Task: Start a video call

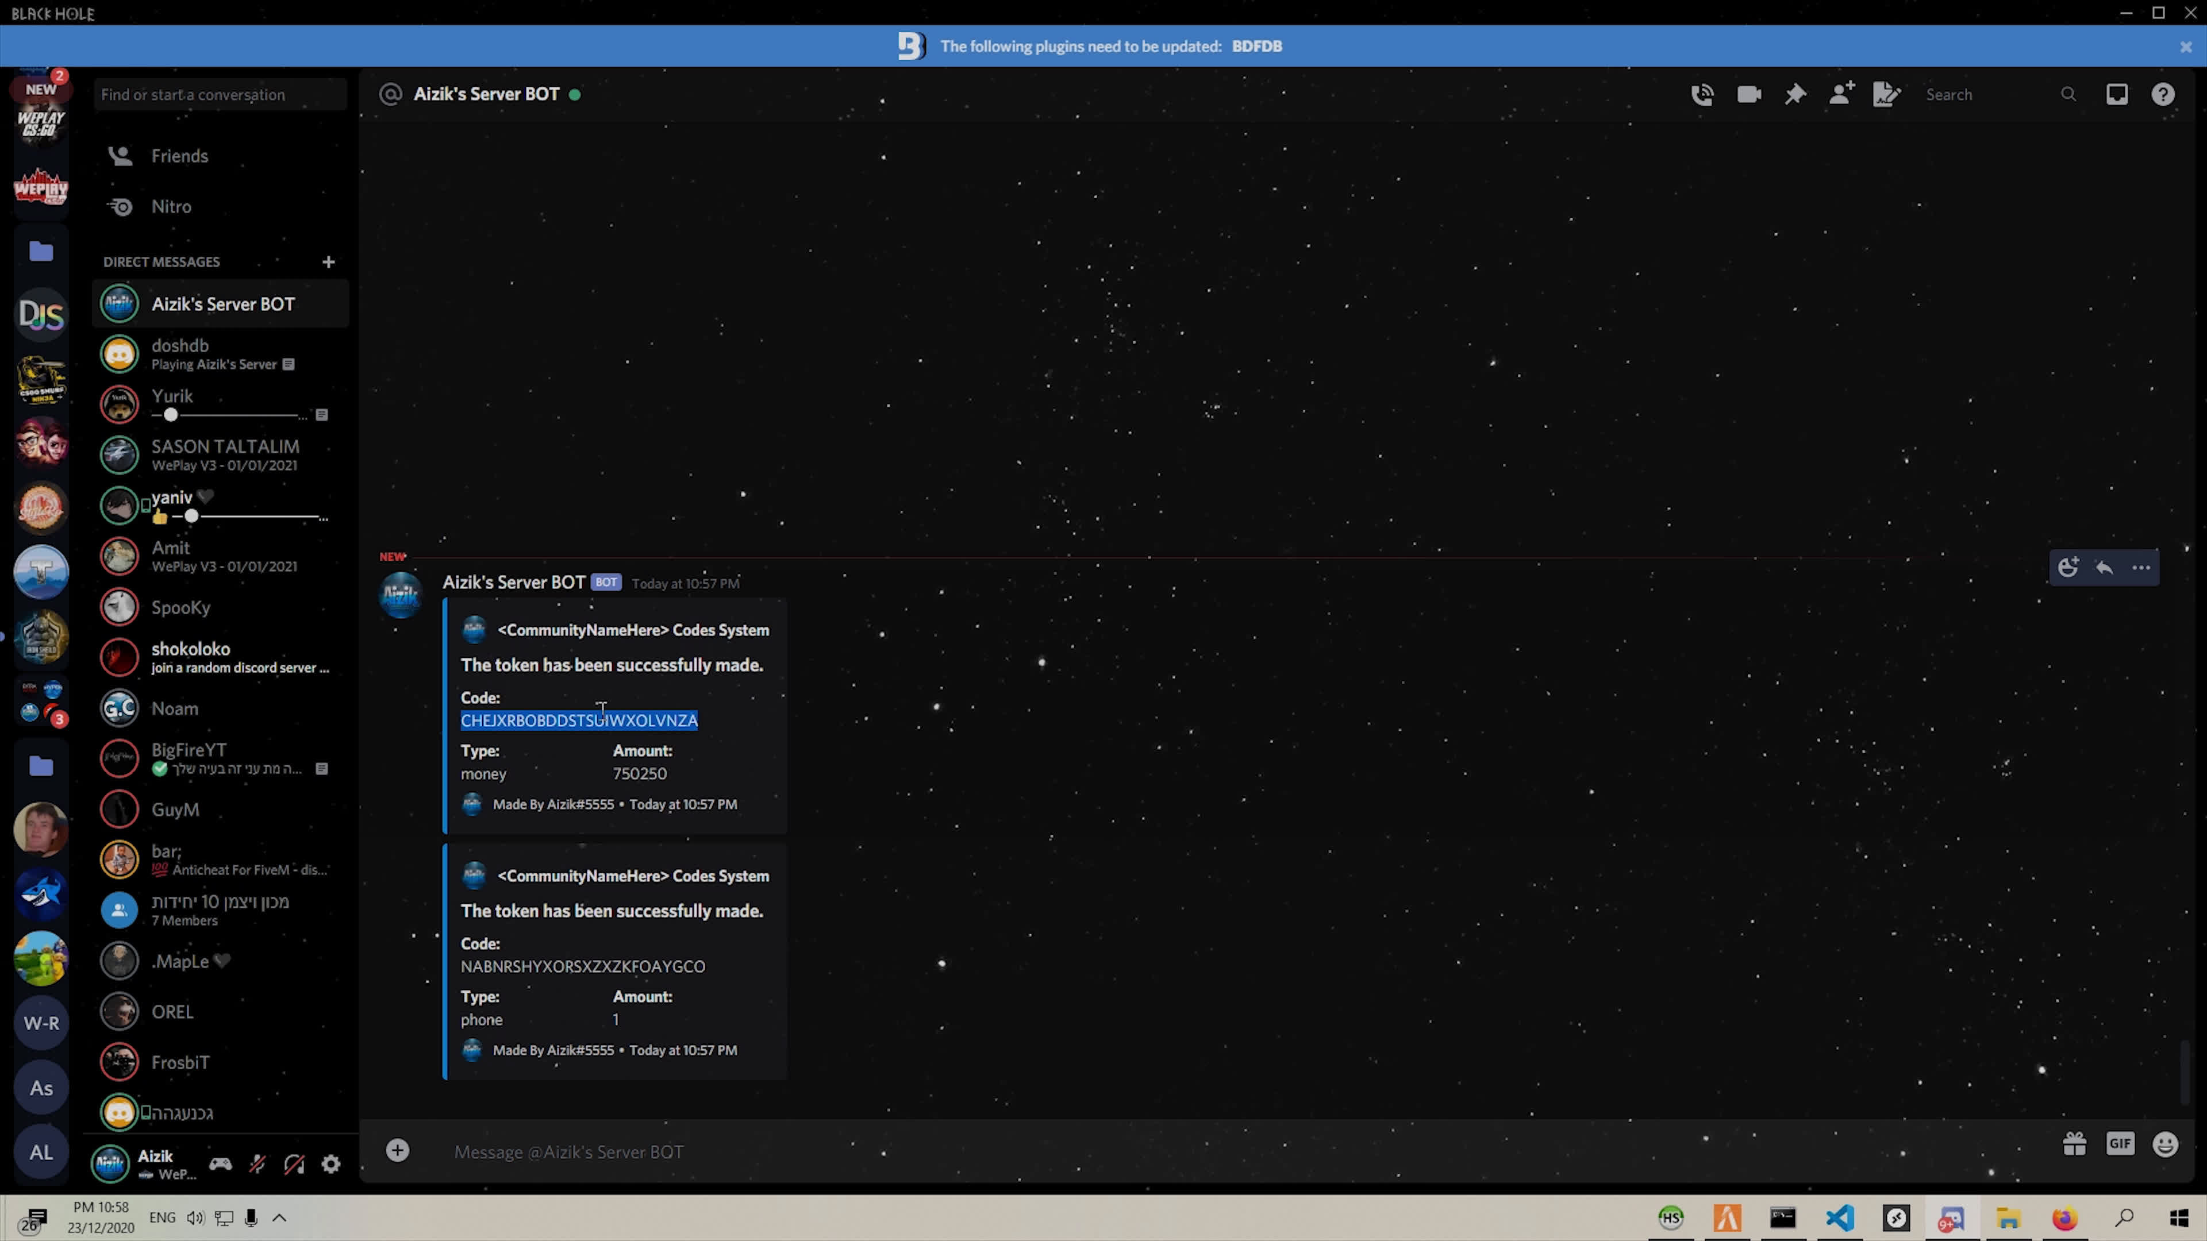Action: [1748, 94]
